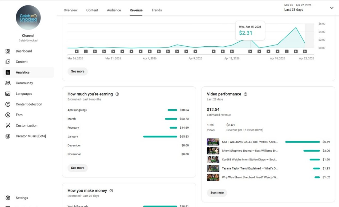Open the Dashboard icon in sidebar

(8, 51)
